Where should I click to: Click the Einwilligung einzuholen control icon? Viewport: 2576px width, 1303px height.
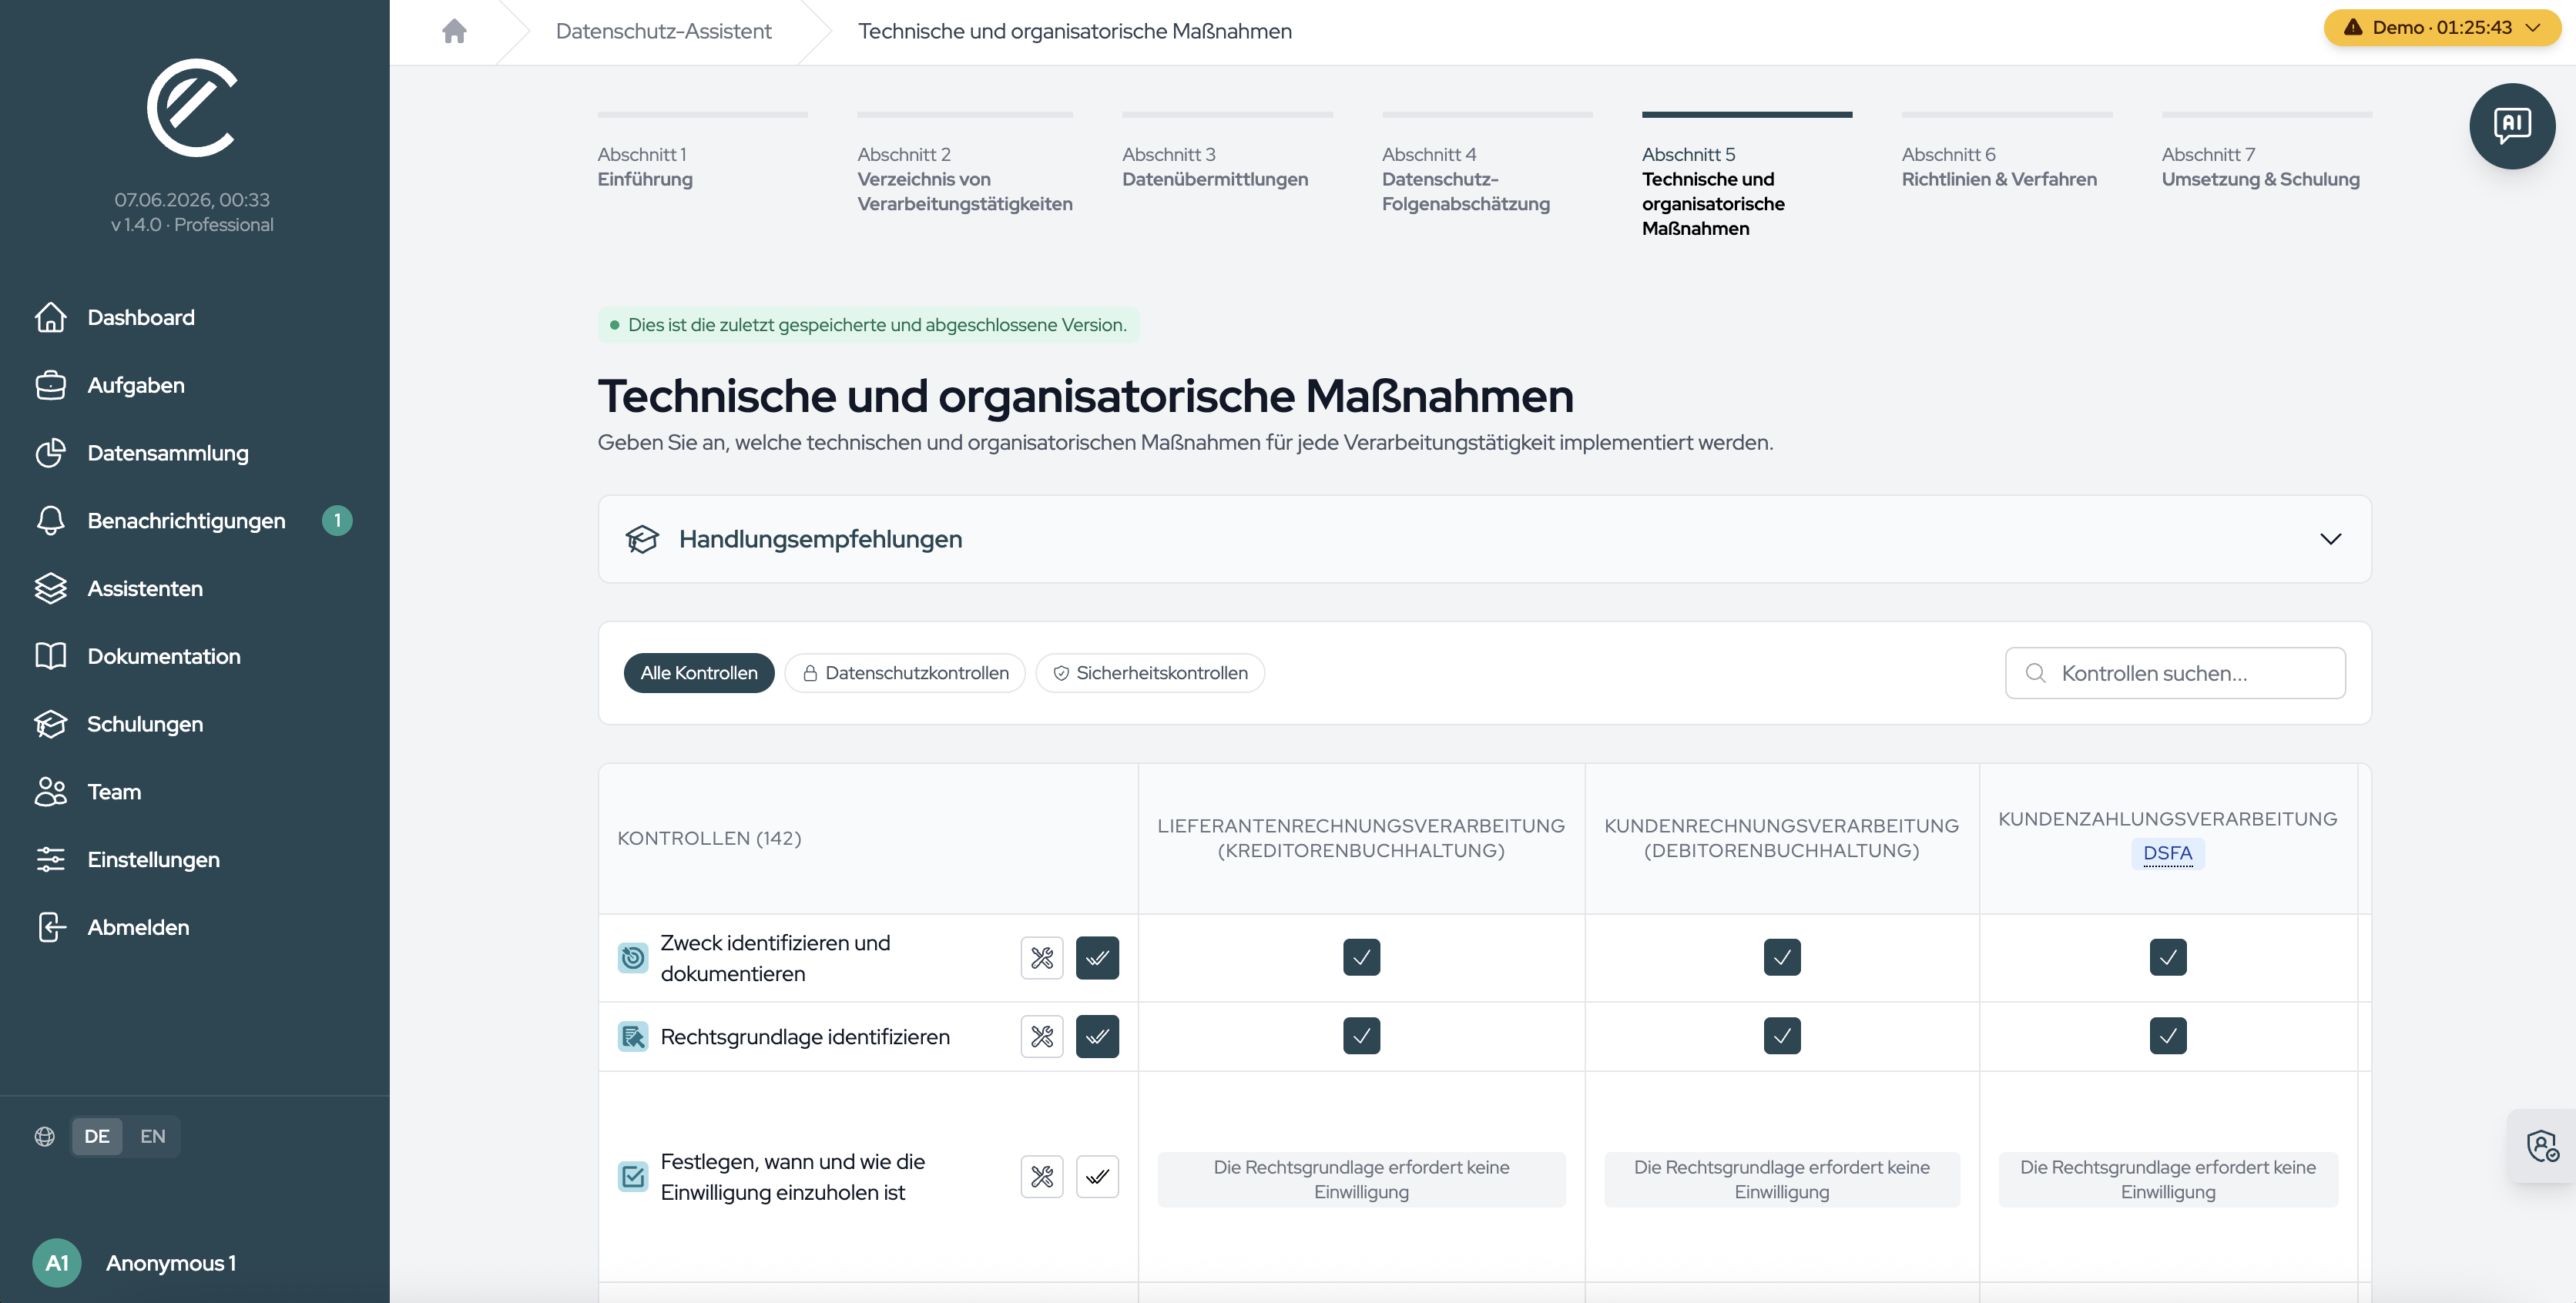pyautogui.click(x=633, y=1177)
